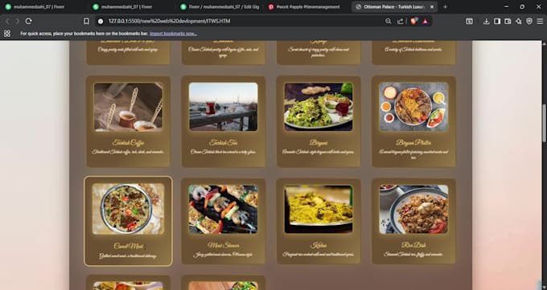The height and width of the screenshot is (290, 547).
Task: Click the Kabsa title
Action: [x=319, y=245]
